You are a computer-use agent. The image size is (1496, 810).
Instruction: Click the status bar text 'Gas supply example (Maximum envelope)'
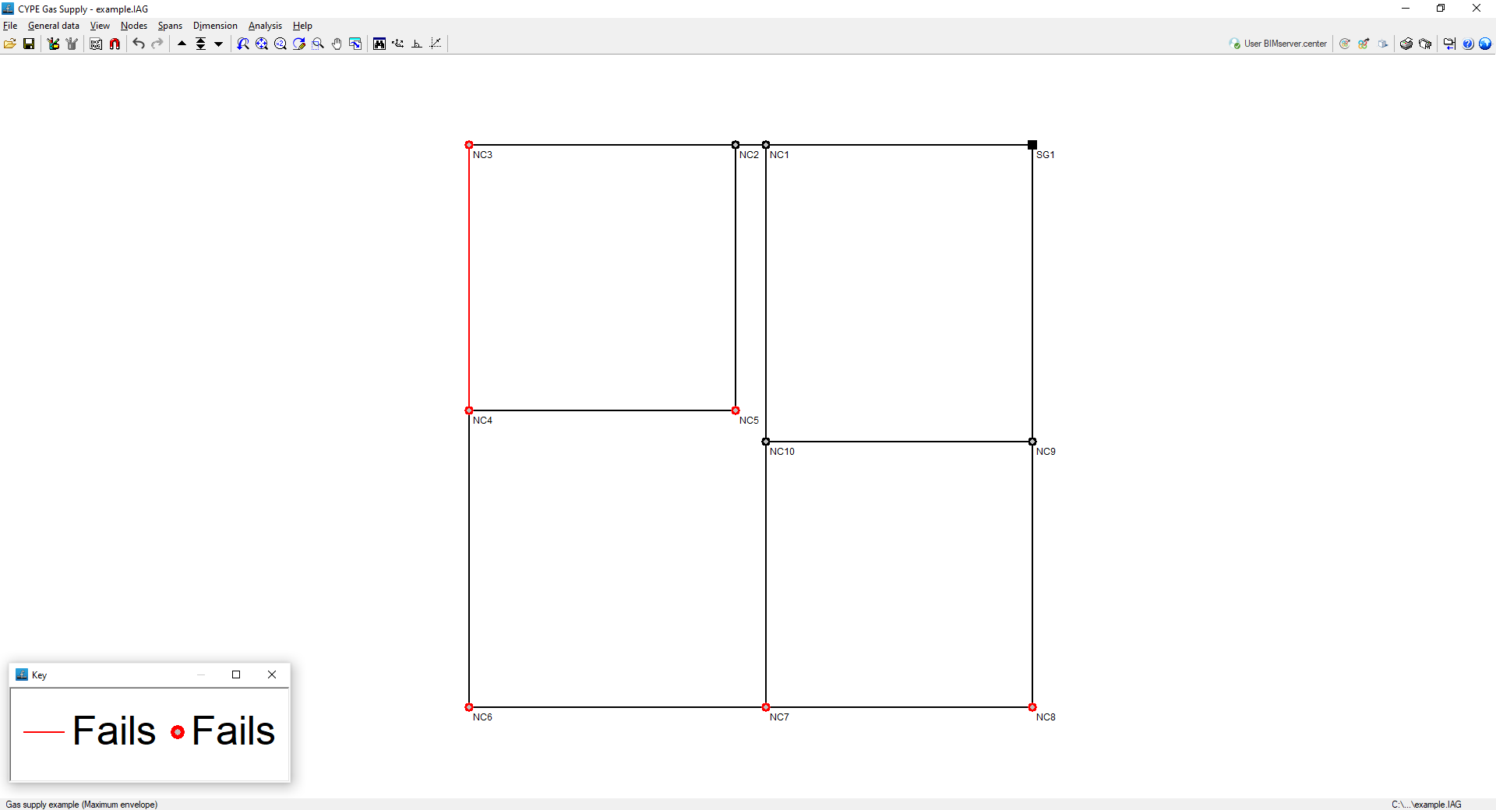82,805
